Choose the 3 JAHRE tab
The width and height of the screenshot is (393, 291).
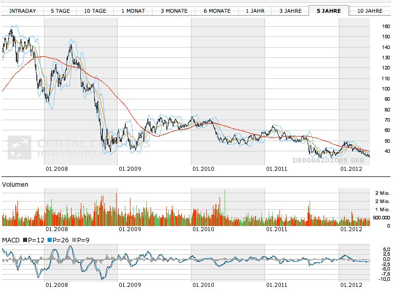click(x=290, y=11)
